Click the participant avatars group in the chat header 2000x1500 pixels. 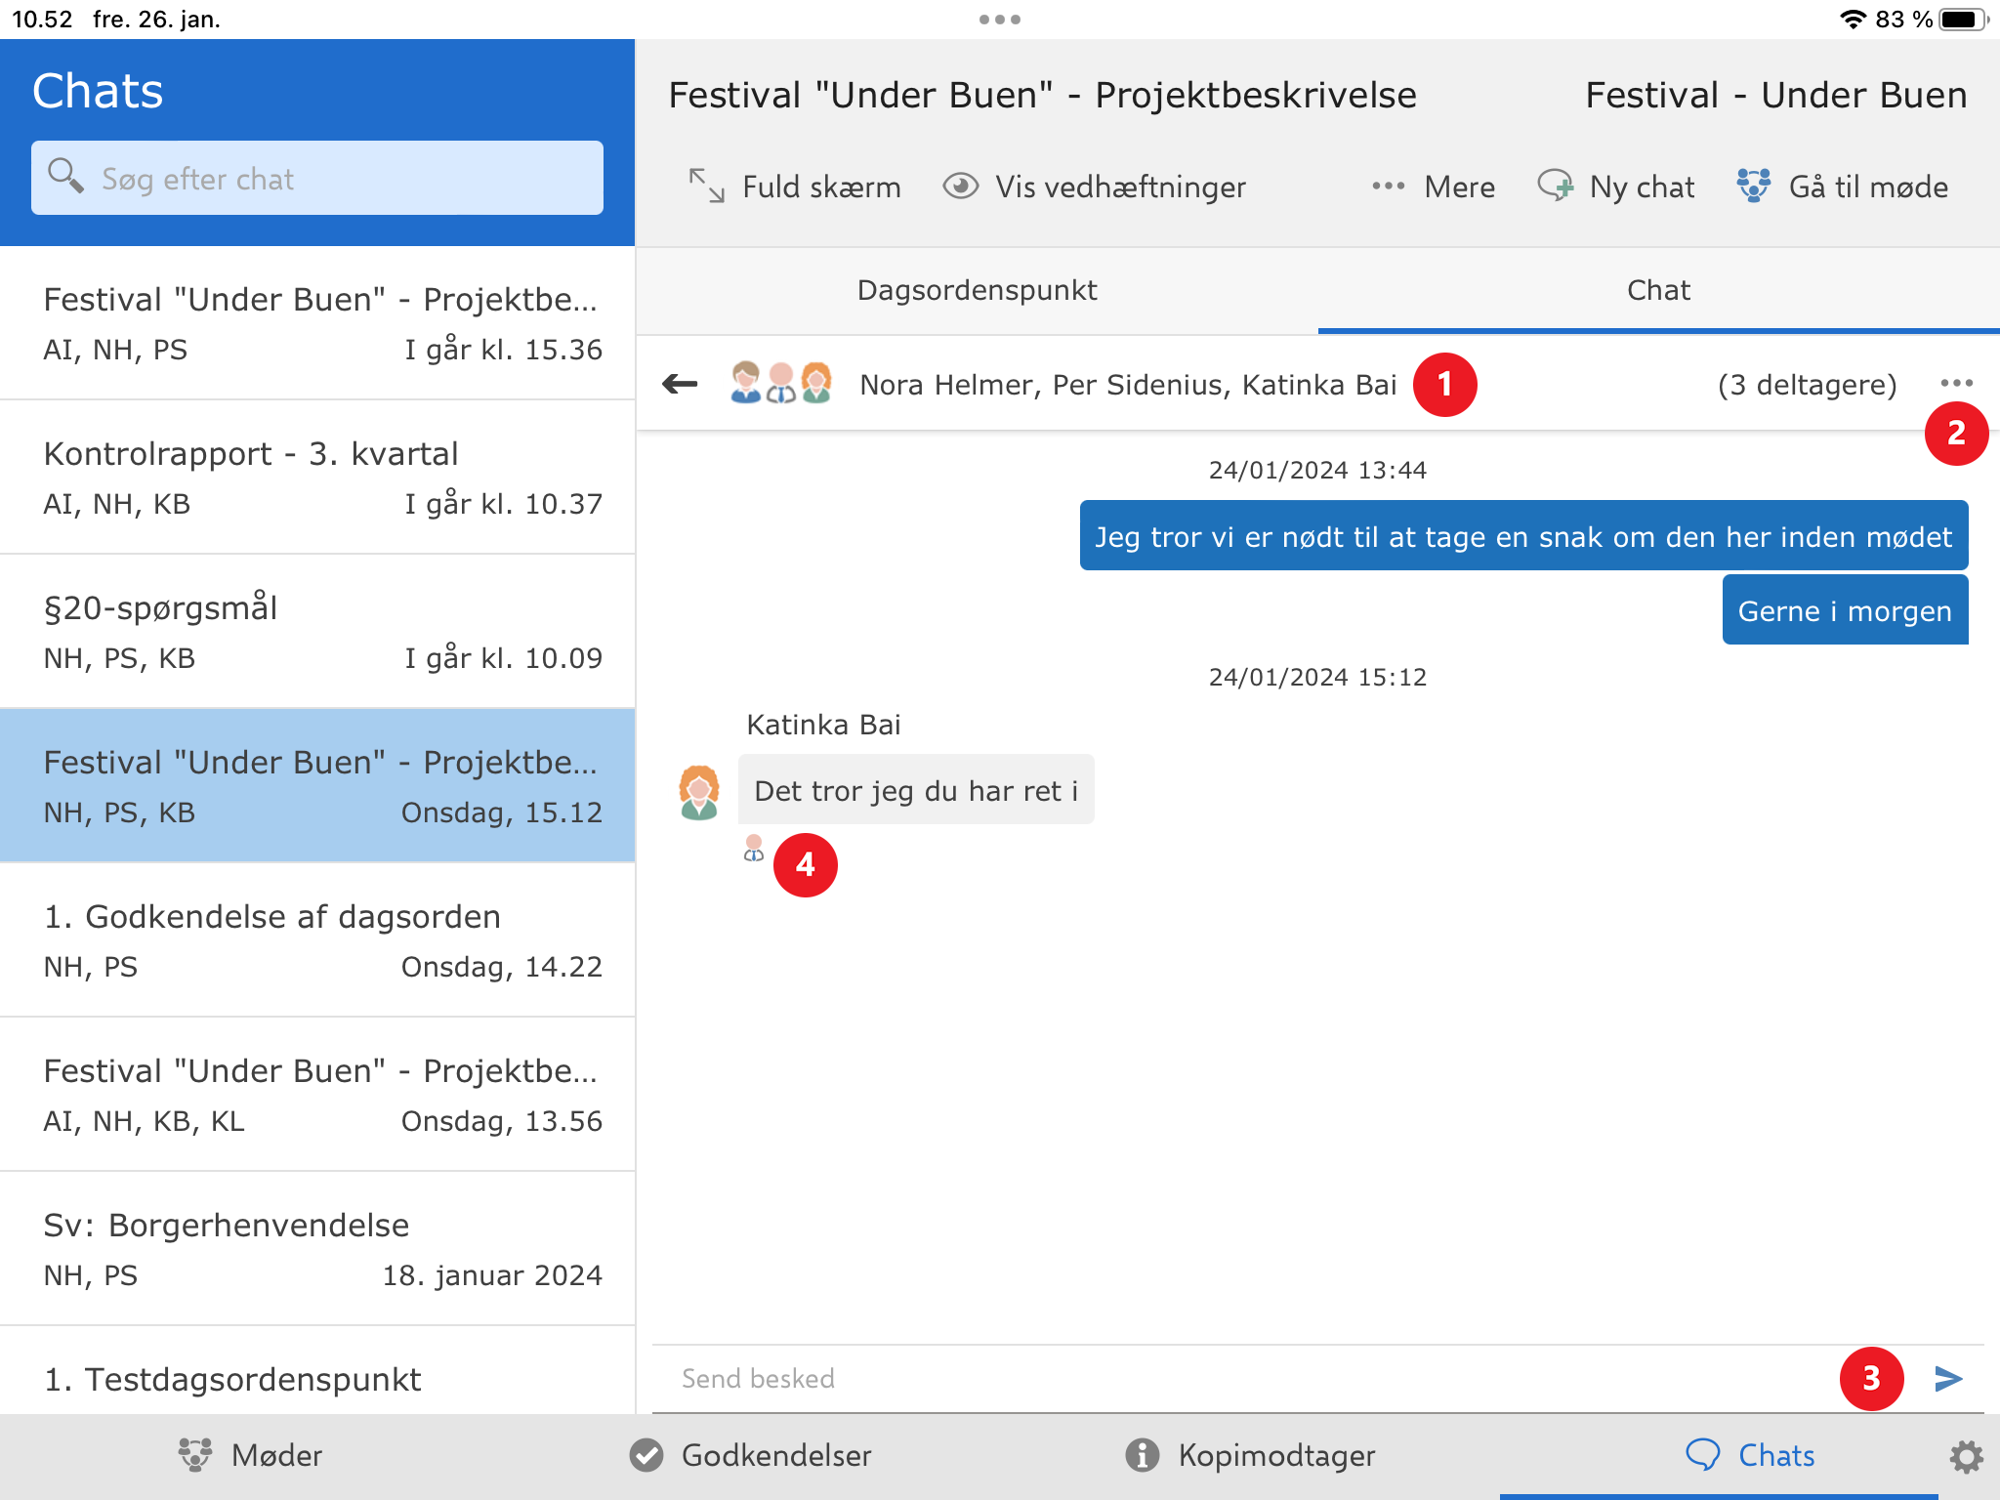tap(781, 384)
